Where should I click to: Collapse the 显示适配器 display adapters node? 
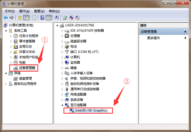[x=62, y=105]
